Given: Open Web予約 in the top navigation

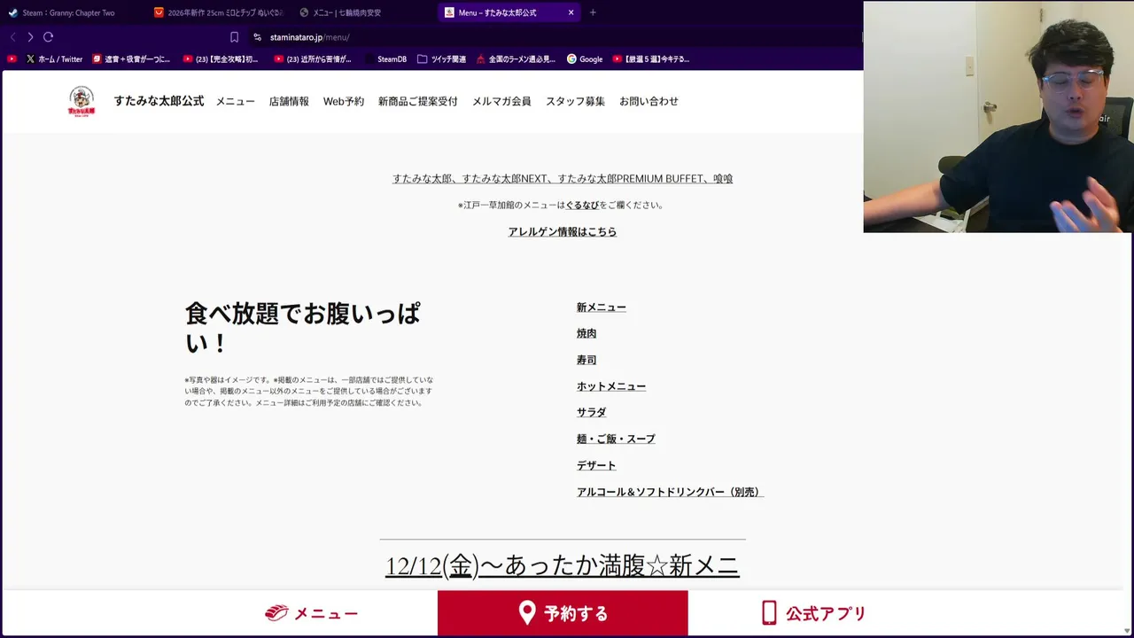Looking at the screenshot, I should (344, 101).
